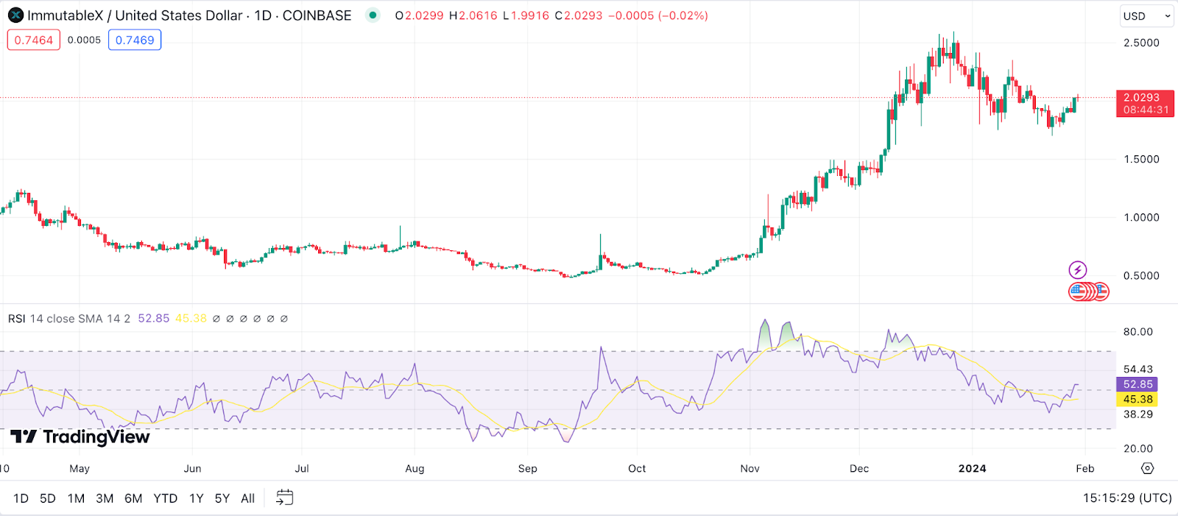This screenshot has height=516, width=1178.
Task: Click the Dec date axis label
Action: 859,468
